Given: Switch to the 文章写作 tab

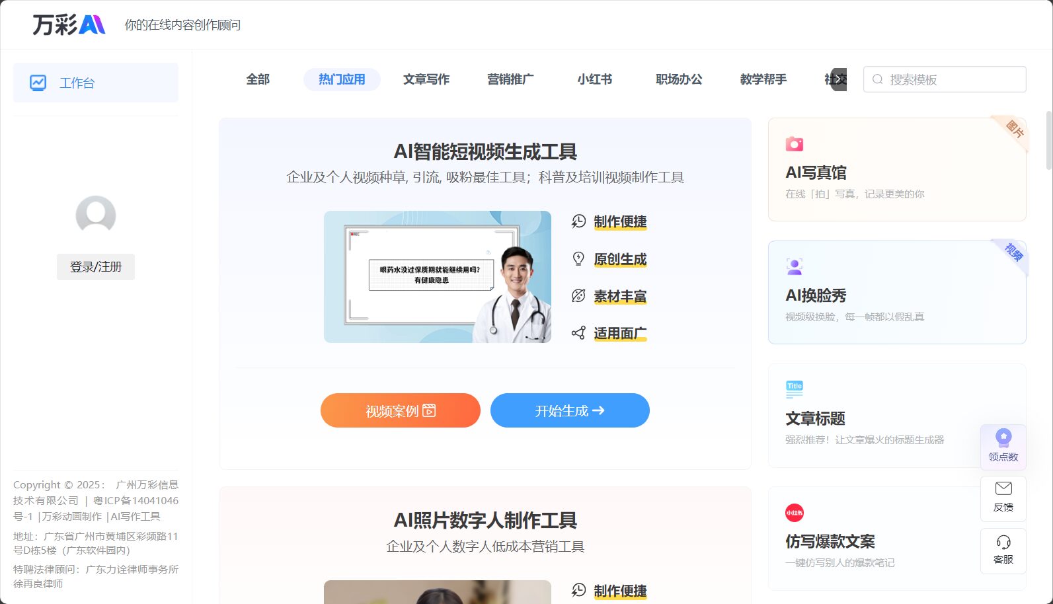Looking at the screenshot, I should click(x=426, y=79).
